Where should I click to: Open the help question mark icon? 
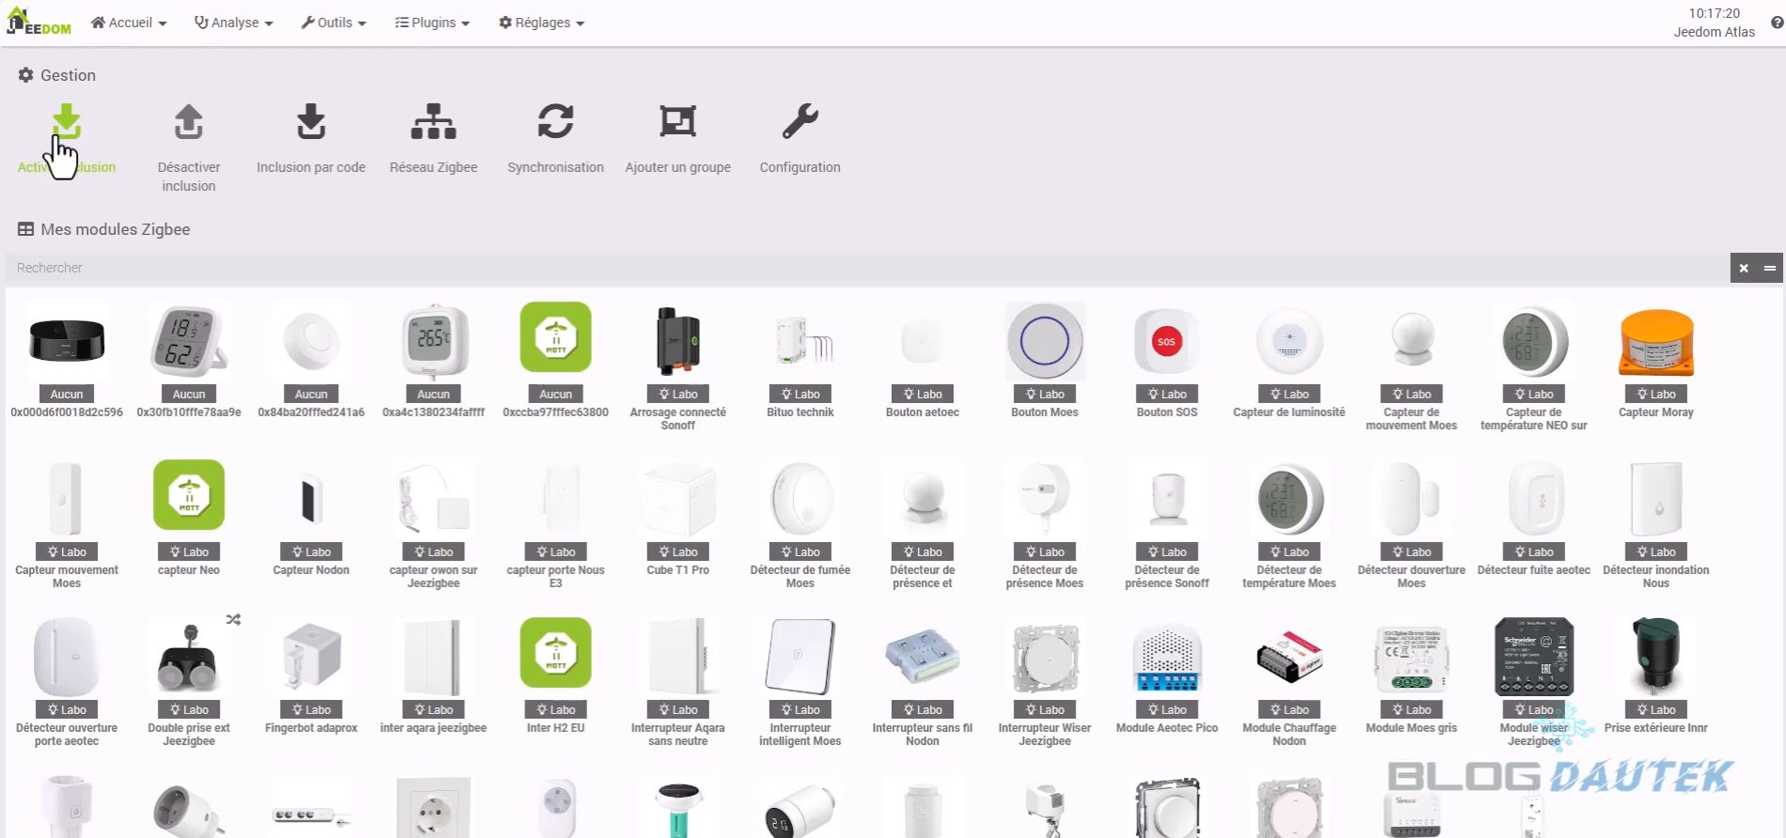click(1777, 23)
